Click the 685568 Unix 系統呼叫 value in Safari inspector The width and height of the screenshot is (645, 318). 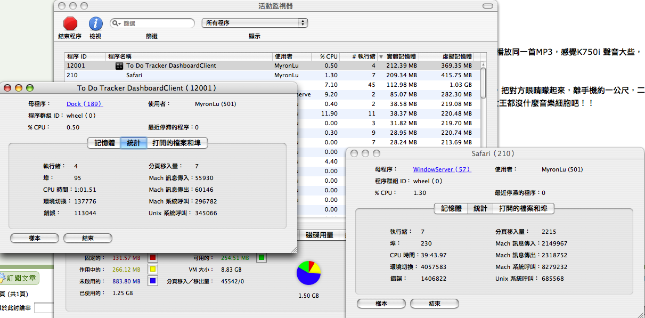pos(553,279)
